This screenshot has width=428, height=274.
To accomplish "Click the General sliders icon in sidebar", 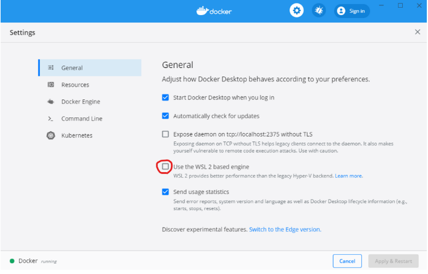I will pyautogui.click(x=51, y=68).
